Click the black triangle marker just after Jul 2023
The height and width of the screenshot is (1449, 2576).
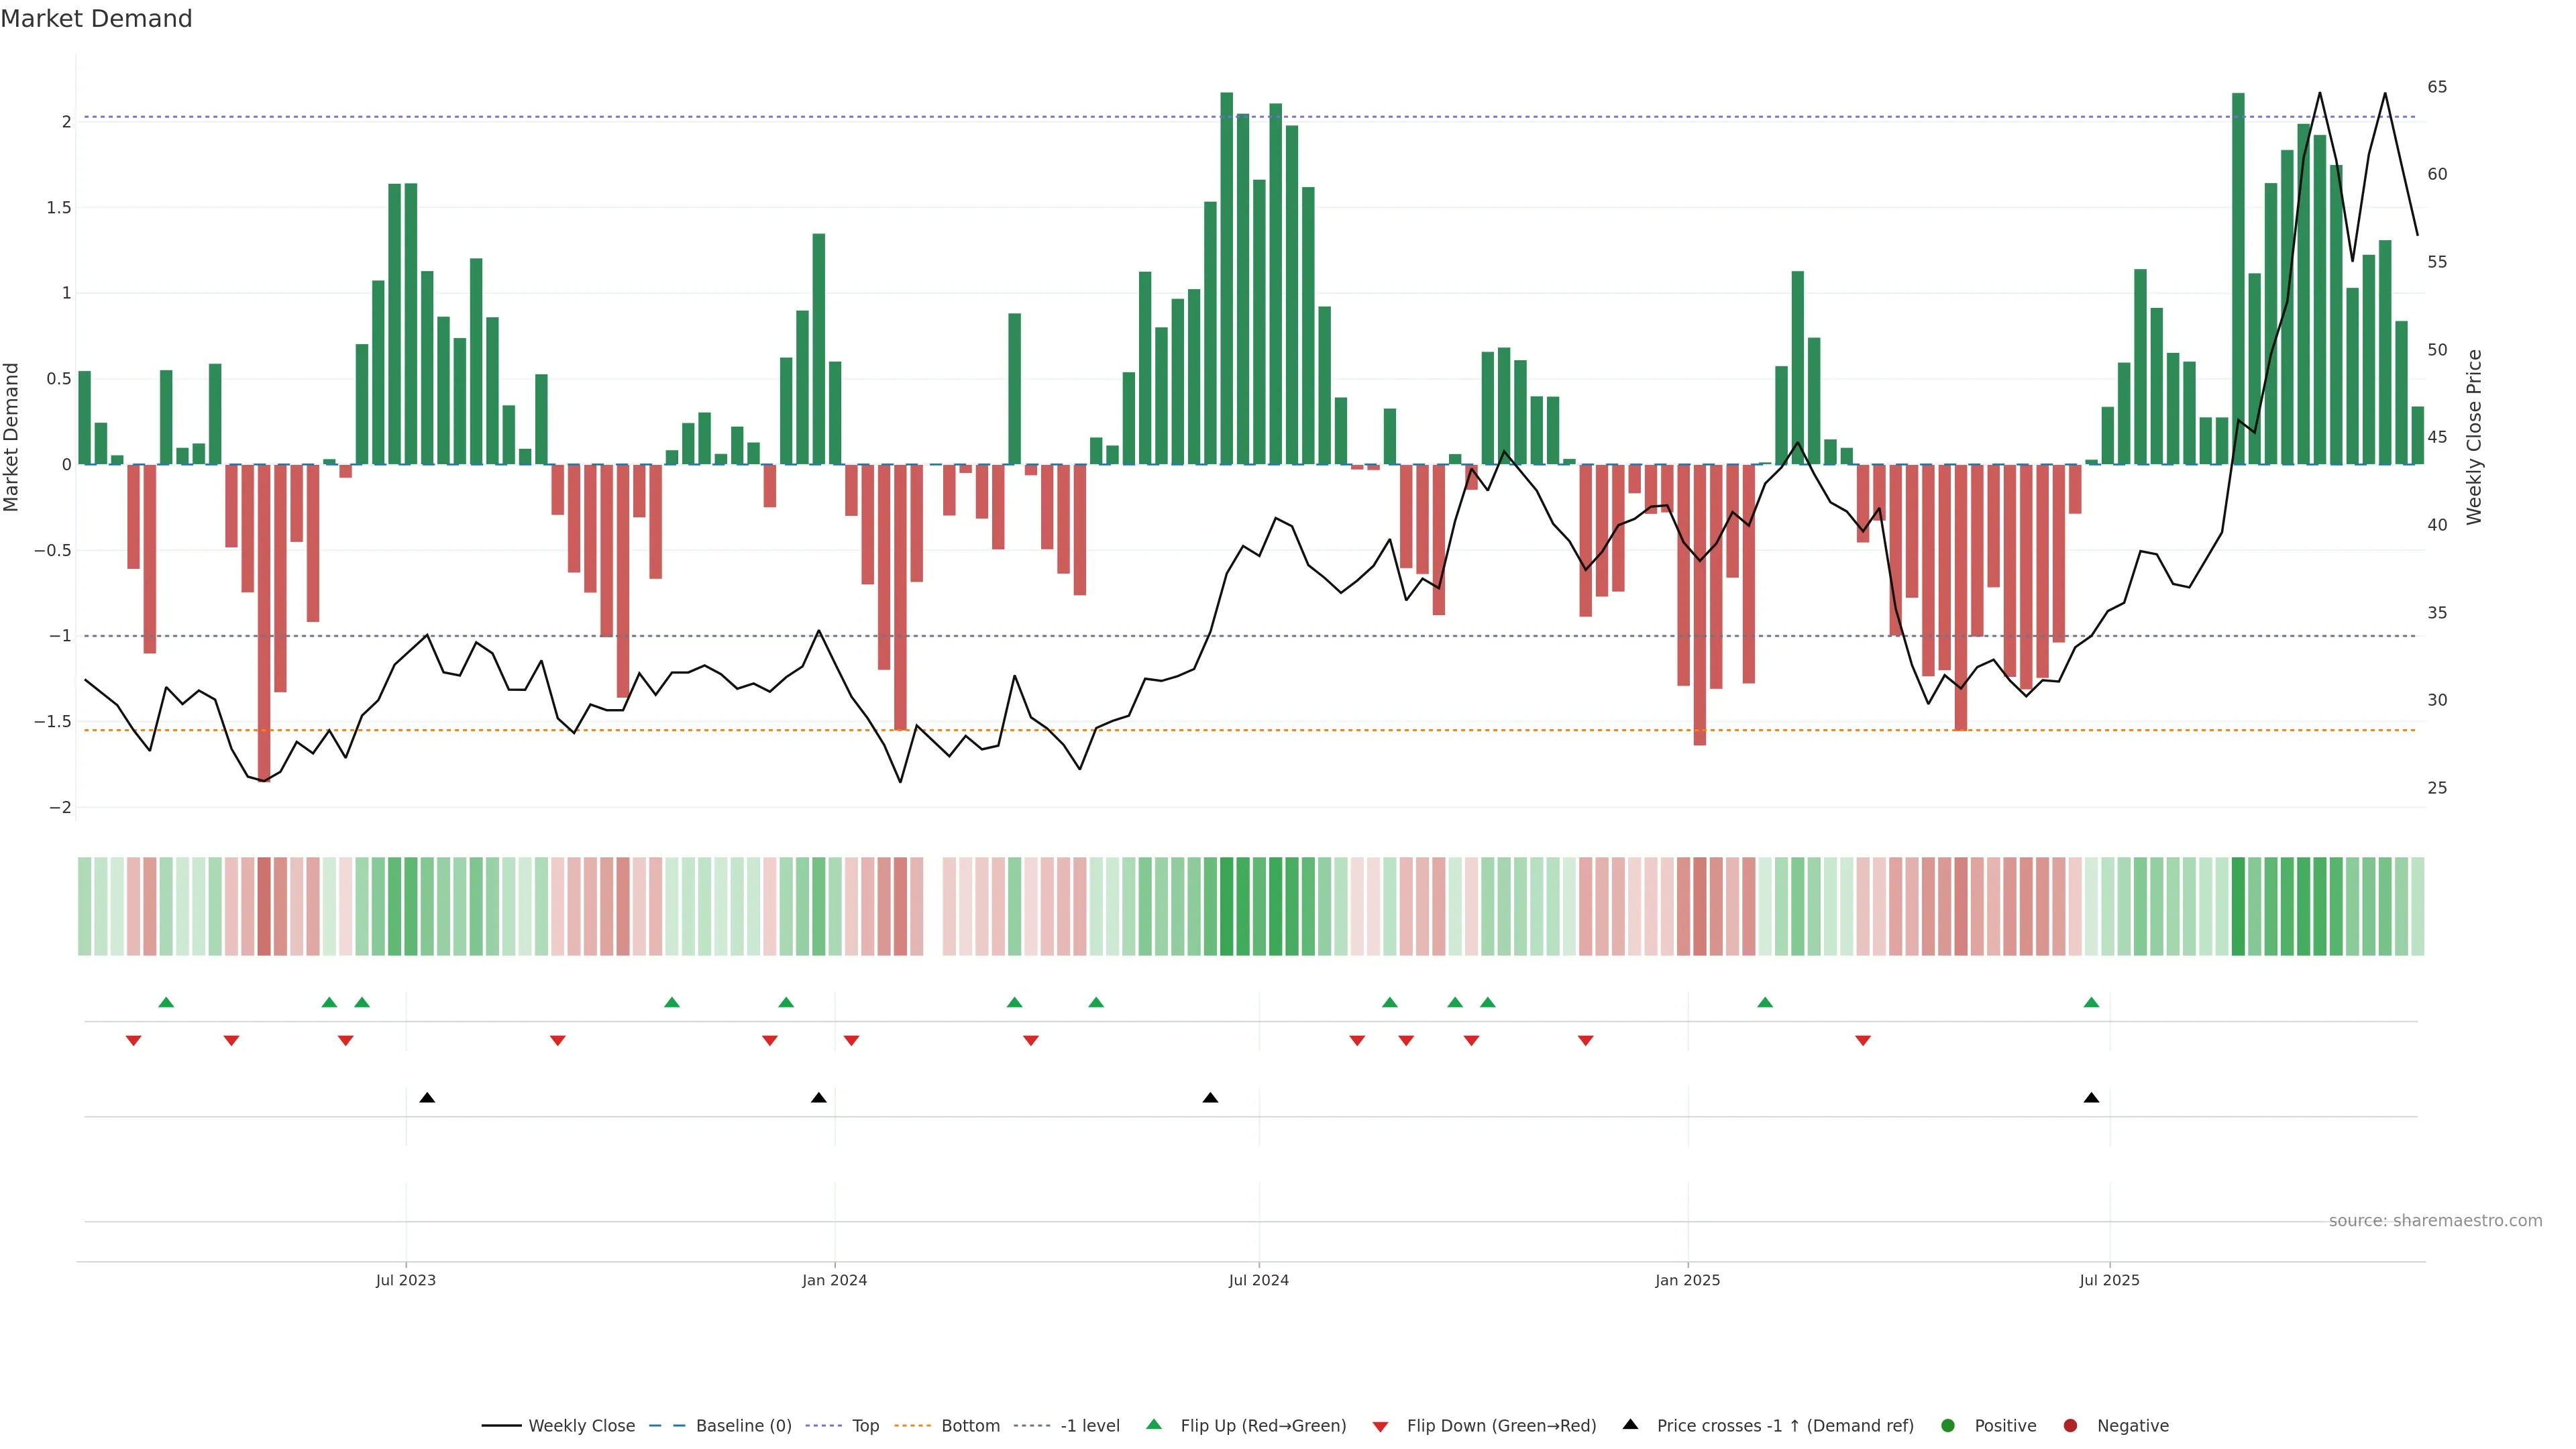coord(427,1098)
